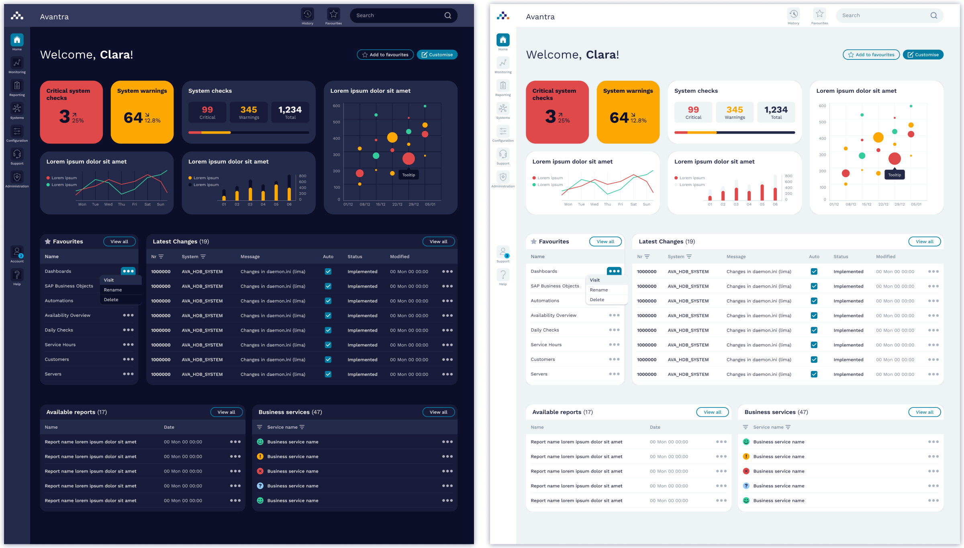Viewport: 964px width, 548px height.
Task: Open Nr column filter in dark table
Action: pyautogui.click(x=161, y=257)
